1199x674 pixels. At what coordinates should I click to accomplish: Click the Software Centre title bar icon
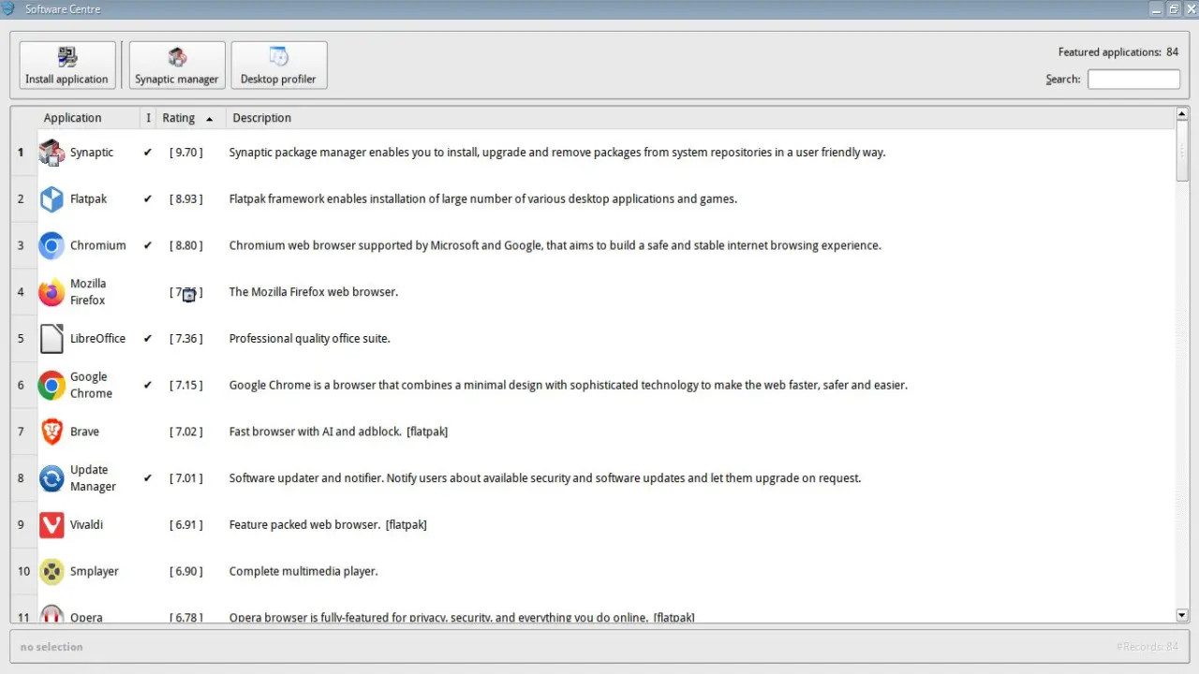(9, 9)
